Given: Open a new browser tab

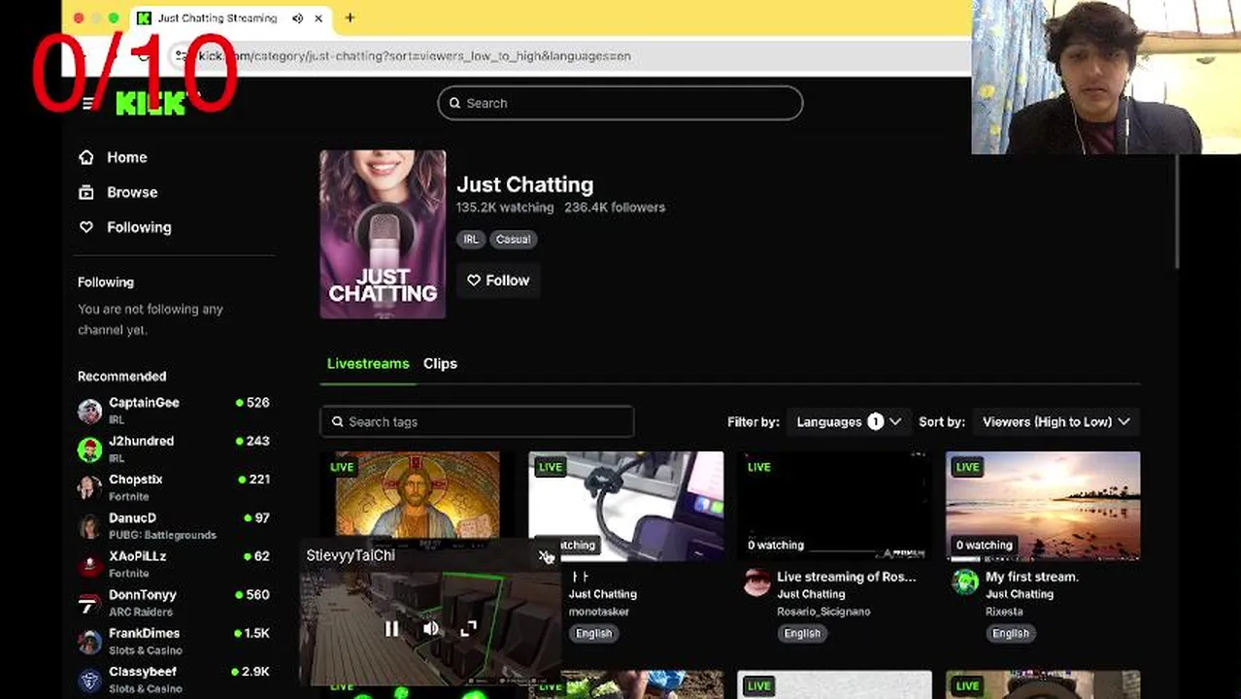Looking at the screenshot, I should point(350,17).
